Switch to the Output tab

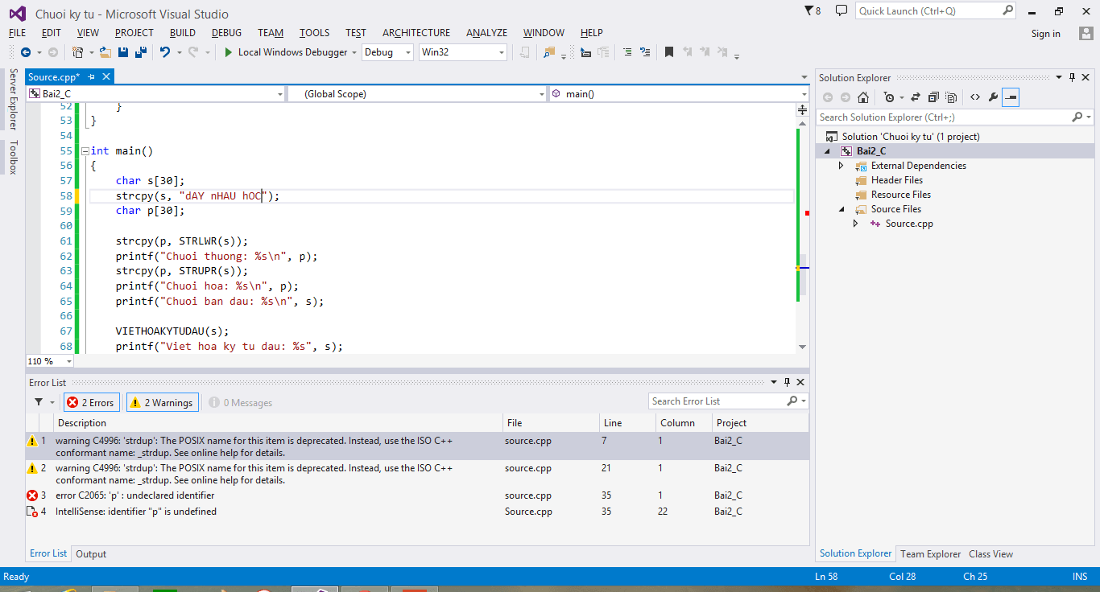(x=91, y=554)
